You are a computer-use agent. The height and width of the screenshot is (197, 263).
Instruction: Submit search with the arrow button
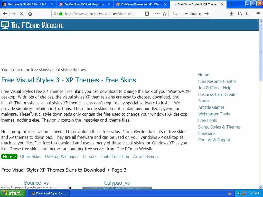point(206,14)
